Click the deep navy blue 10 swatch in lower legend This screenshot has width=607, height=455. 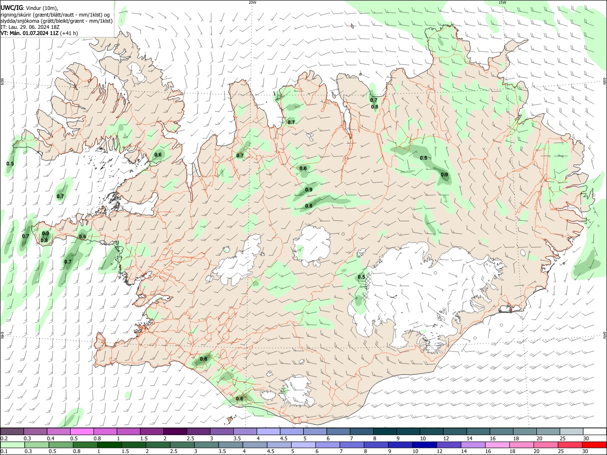point(424,445)
